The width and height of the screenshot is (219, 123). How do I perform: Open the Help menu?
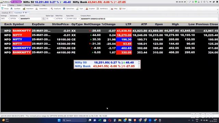coord(44,5)
